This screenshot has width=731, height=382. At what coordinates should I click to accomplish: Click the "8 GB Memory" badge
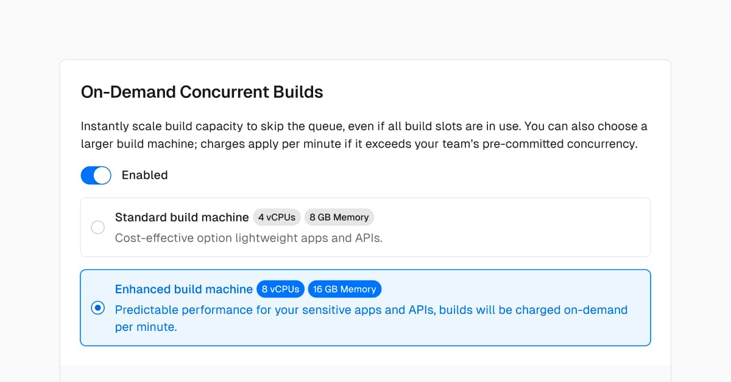[x=339, y=217]
